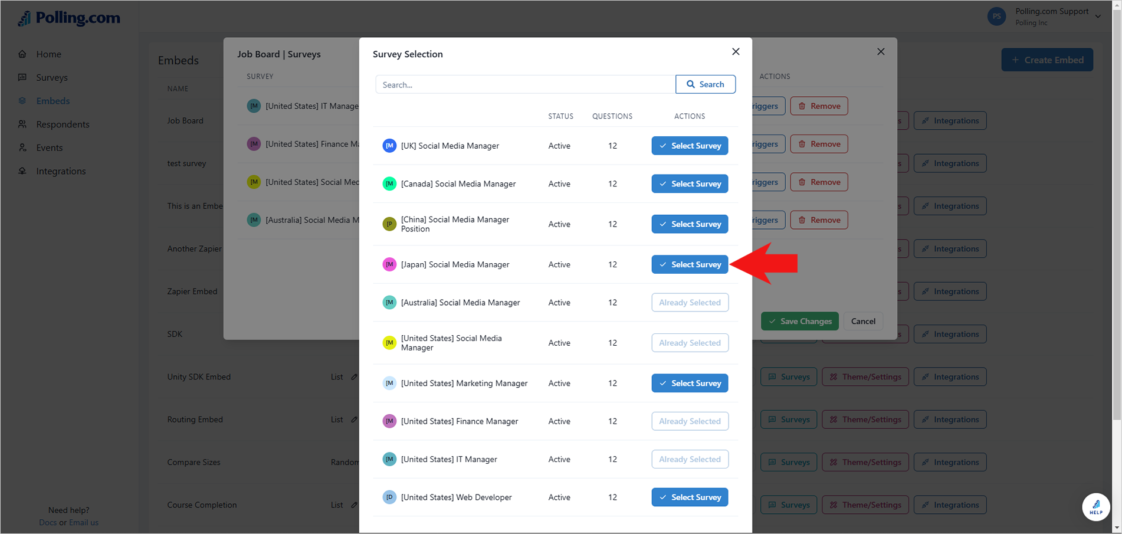
Task: Click the Respondents people icon
Action: pos(22,124)
